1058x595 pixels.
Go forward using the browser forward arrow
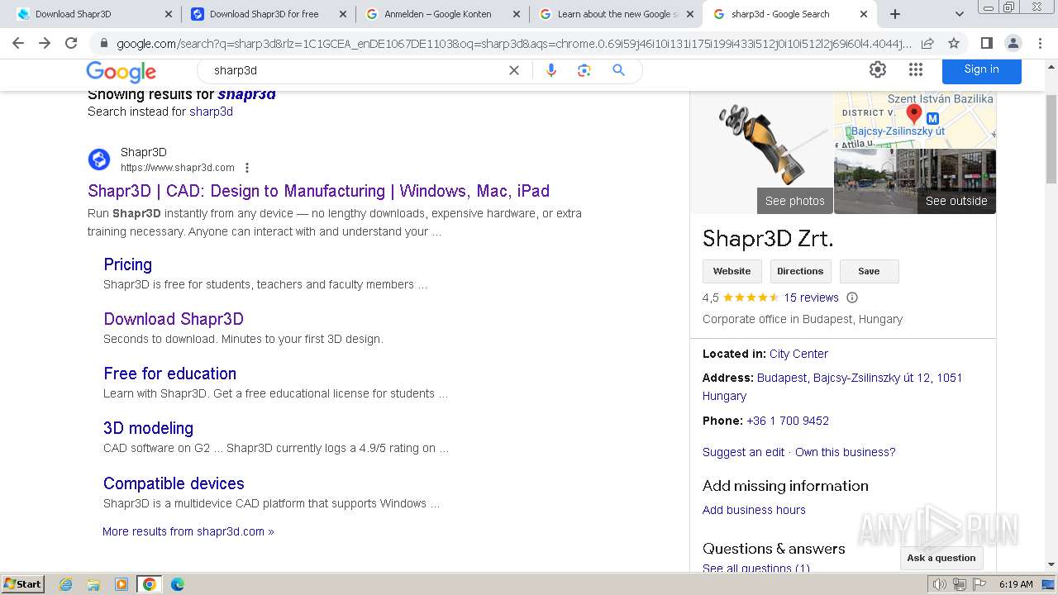coord(45,43)
